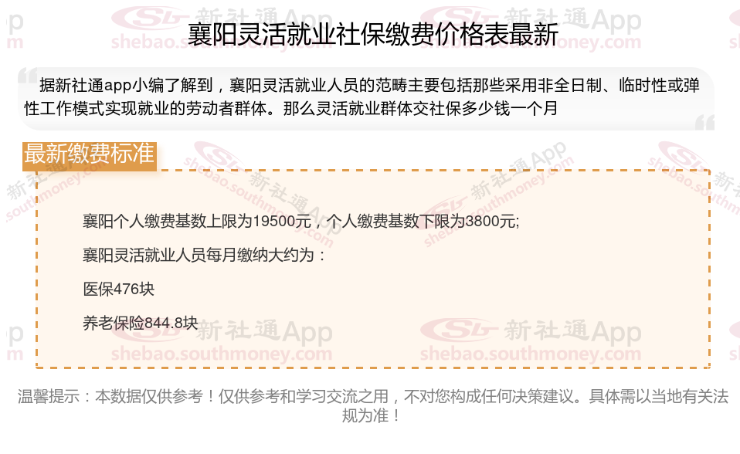Click the shebao.southmoney.com watermark at bottom left

(222, 354)
